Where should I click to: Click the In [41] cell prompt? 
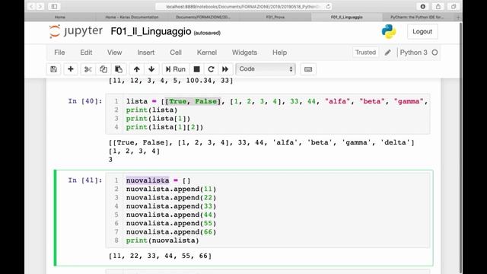pyautogui.click(x=85, y=180)
